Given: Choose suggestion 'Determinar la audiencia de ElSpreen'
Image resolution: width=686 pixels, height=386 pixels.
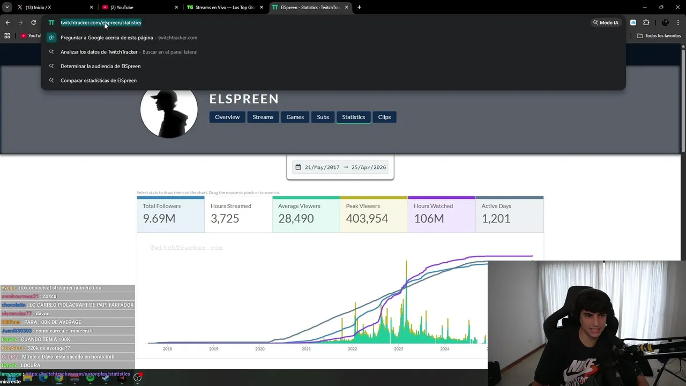Looking at the screenshot, I should pos(333,66).
